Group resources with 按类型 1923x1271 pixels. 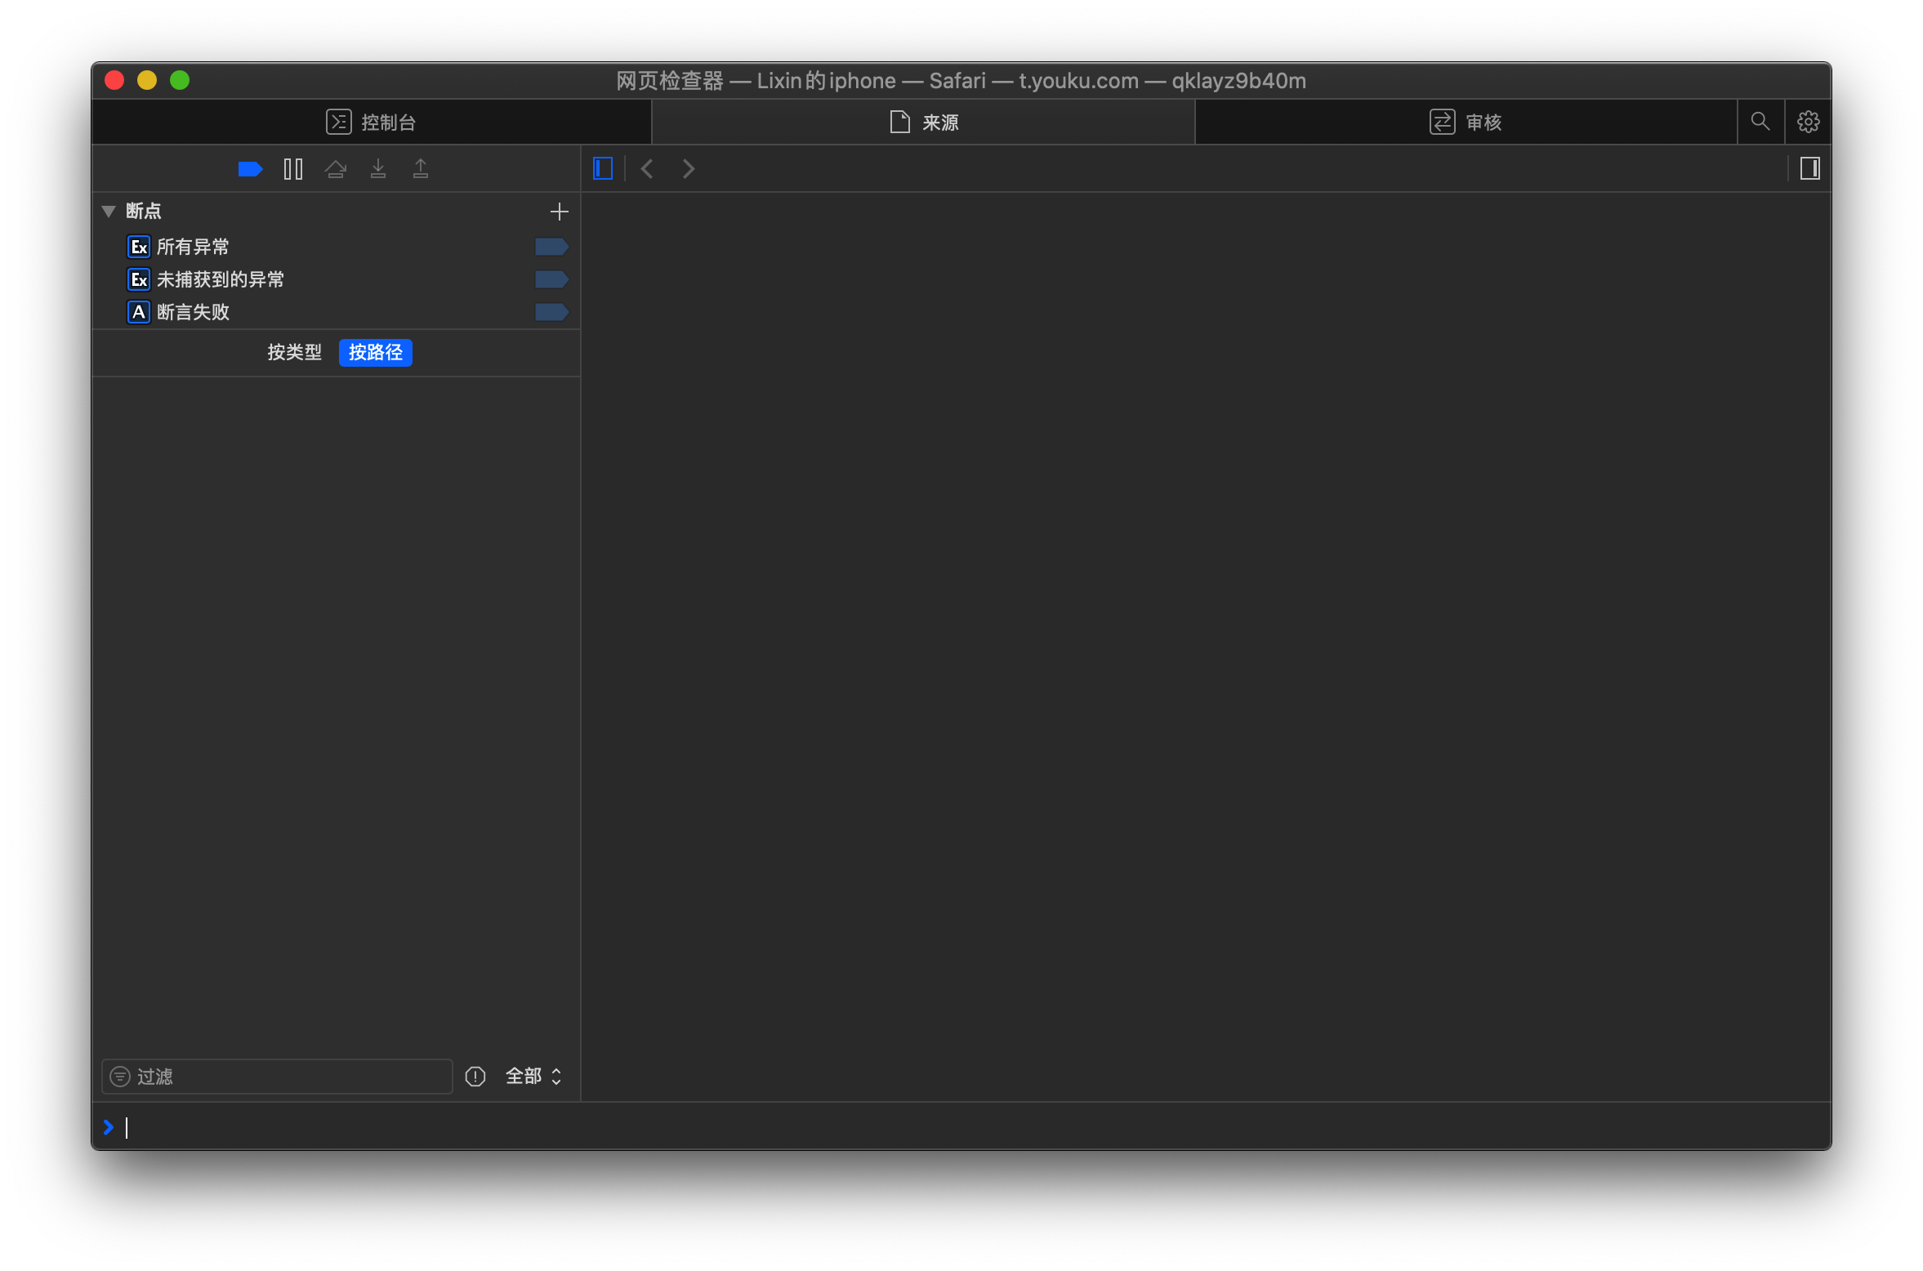pos(294,353)
